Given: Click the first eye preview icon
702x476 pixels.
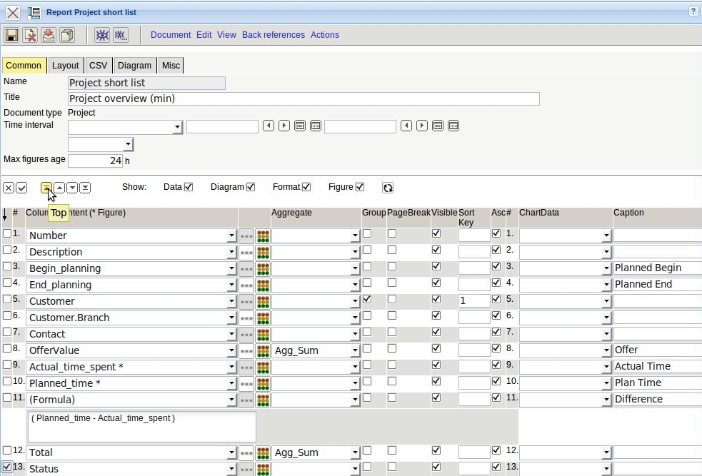Looking at the screenshot, I should [102, 35].
